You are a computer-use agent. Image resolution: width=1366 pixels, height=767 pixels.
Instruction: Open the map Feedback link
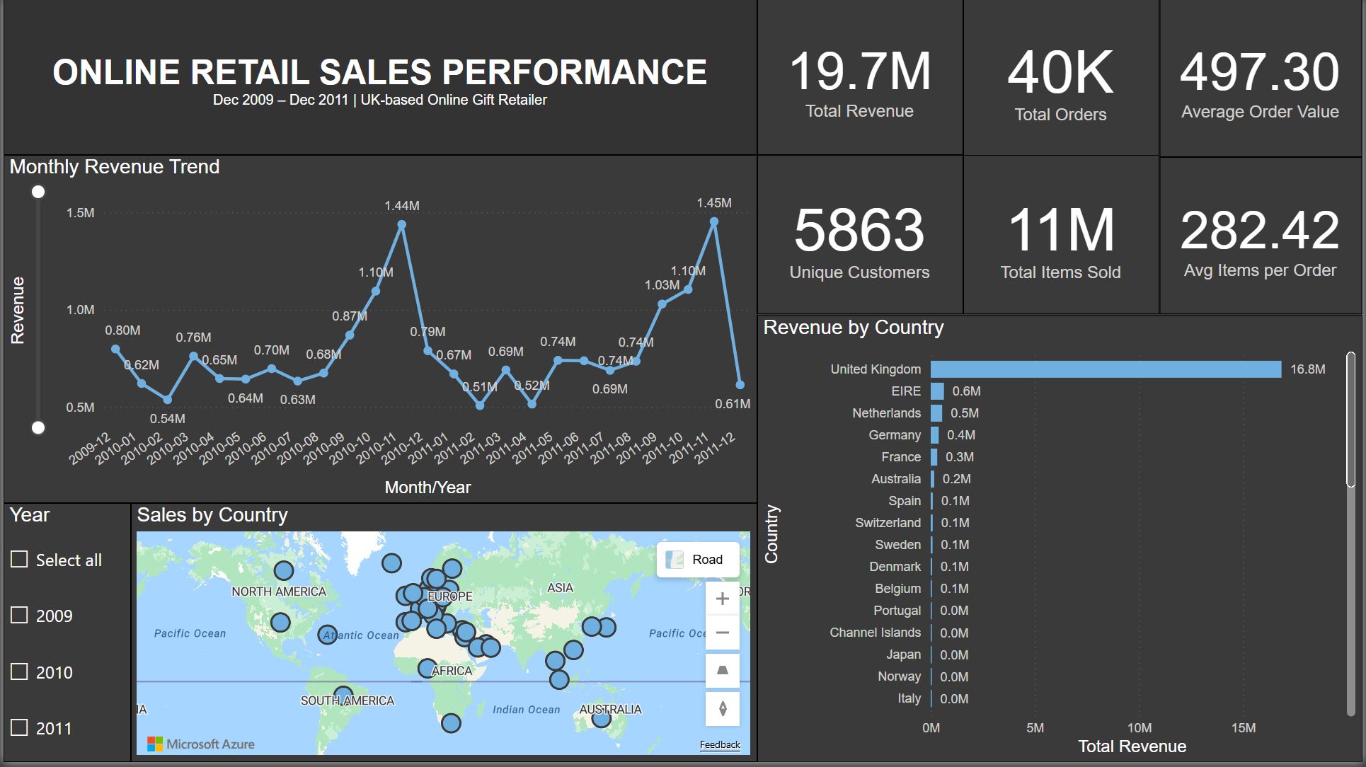(x=720, y=744)
